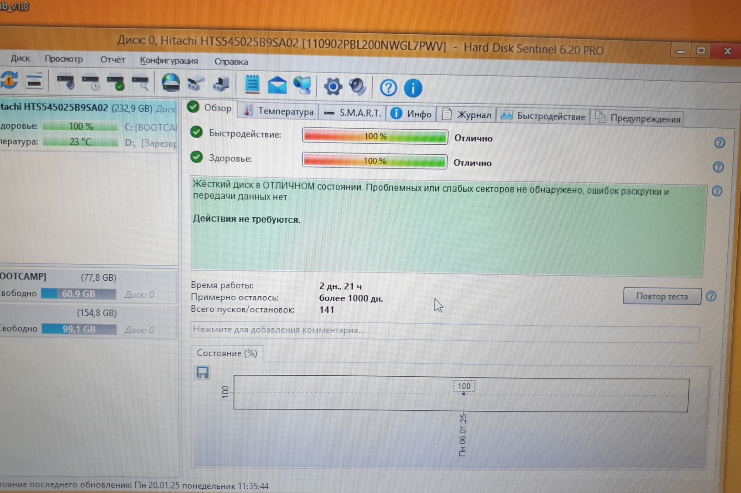Open the Конфигурация menu

[x=169, y=61]
